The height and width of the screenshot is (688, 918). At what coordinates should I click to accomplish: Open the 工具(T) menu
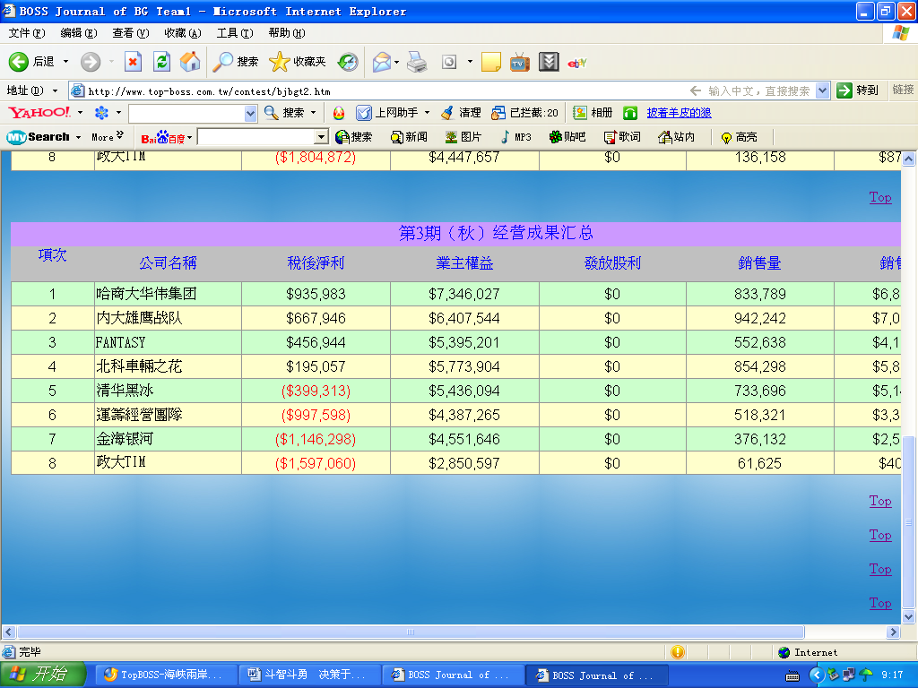point(234,33)
